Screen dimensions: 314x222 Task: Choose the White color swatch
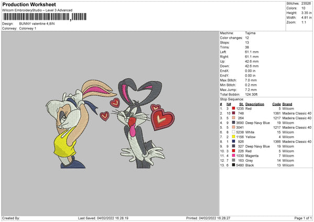[x=233, y=132]
